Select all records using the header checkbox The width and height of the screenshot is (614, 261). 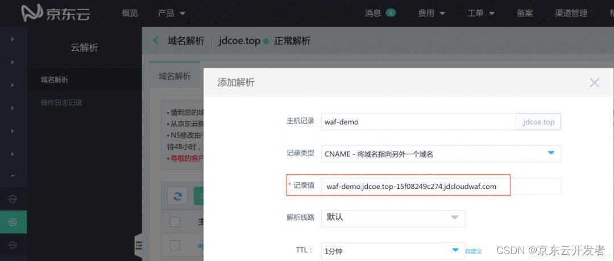[x=175, y=222]
